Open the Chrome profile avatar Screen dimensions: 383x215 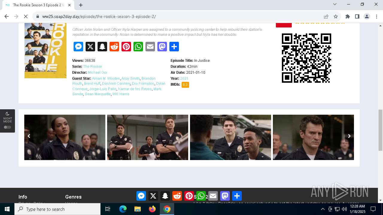click(x=367, y=16)
